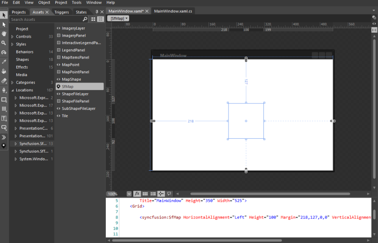
Task: Open the [SfMap] breadcrumb dropdown
Action: [118, 18]
